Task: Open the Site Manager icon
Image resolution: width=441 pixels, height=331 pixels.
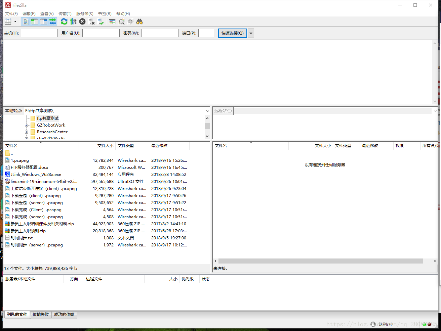Action: coord(8,21)
